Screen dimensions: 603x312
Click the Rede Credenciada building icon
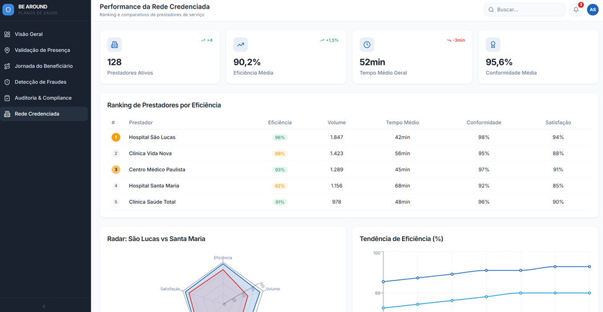tap(7, 114)
